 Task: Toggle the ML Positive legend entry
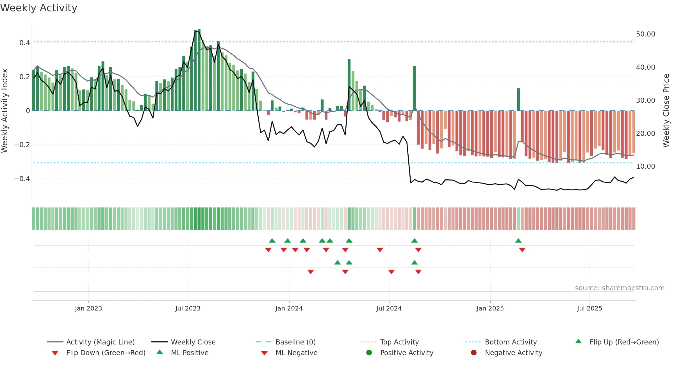[183, 353]
